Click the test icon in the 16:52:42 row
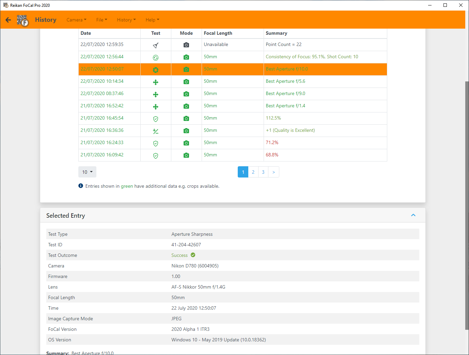Viewport: 469px width, 355px height. tap(156, 107)
